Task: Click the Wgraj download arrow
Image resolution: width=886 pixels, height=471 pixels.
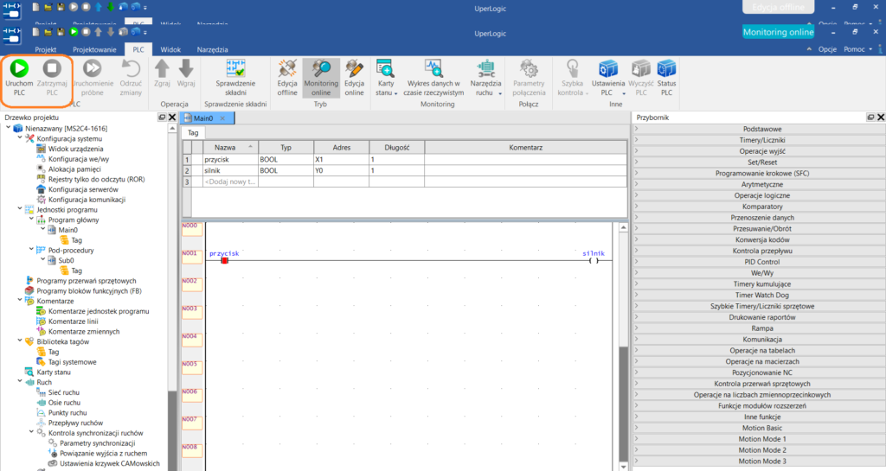Action: (186, 69)
